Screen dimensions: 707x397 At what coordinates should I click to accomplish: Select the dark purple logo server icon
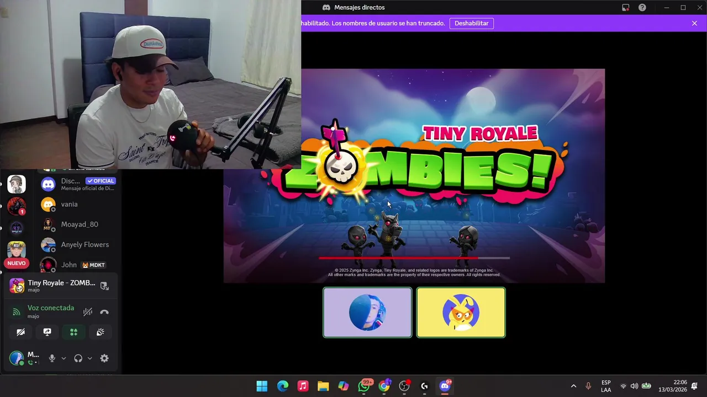(x=17, y=228)
